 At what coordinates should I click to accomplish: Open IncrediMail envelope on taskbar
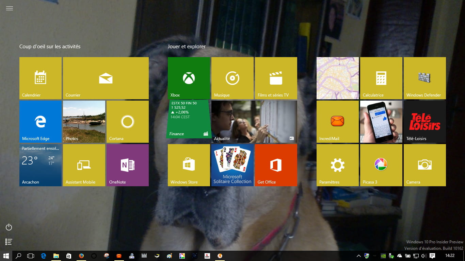[119, 256]
